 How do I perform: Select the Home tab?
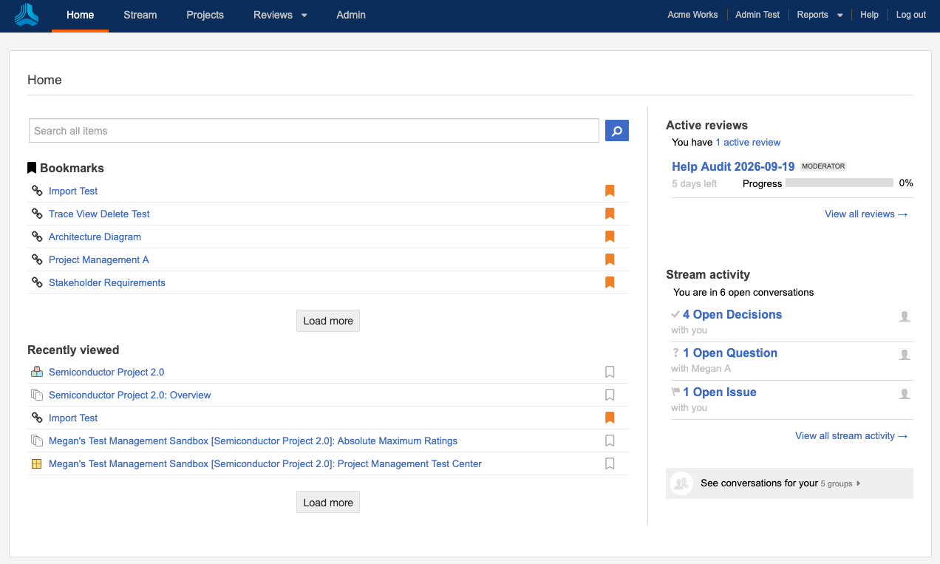pyautogui.click(x=80, y=15)
